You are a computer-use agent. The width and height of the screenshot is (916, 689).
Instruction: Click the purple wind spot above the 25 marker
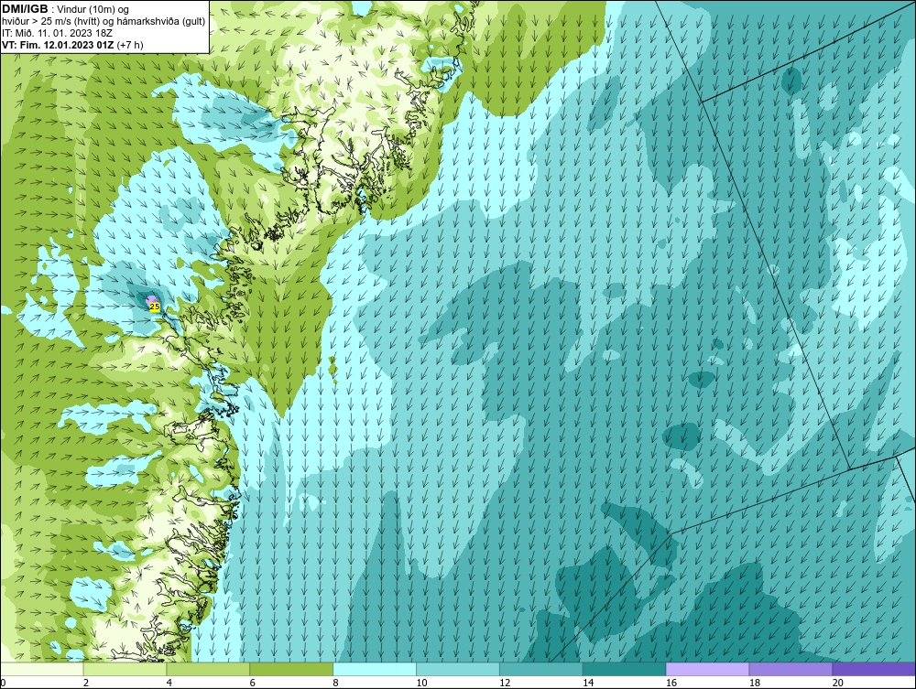[x=152, y=299]
